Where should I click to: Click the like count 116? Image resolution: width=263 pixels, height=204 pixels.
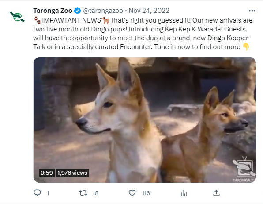pyautogui.click(x=146, y=193)
